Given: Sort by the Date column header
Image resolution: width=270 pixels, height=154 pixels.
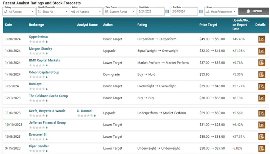Looking at the screenshot, I should click(x=9, y=25).
